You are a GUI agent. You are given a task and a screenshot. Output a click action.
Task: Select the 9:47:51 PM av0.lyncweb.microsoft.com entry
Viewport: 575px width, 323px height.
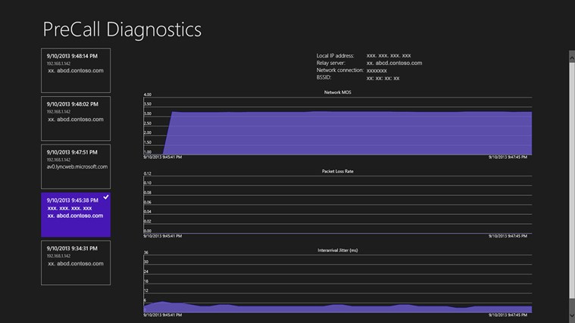(76, 166)
